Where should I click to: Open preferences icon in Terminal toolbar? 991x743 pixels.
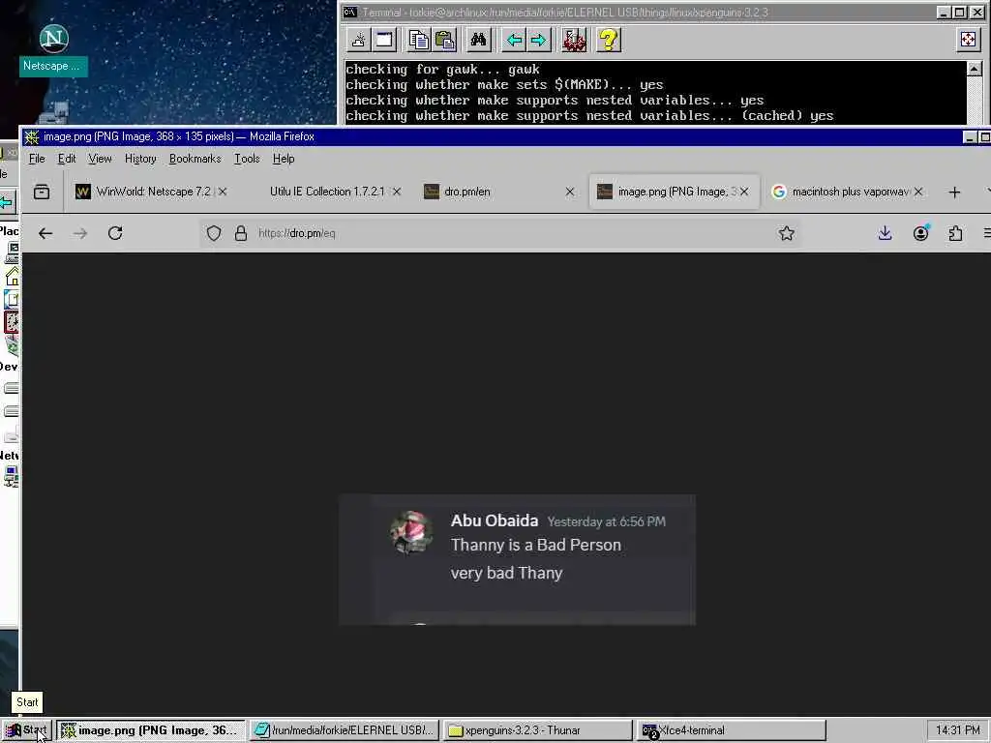coord(574,41)
